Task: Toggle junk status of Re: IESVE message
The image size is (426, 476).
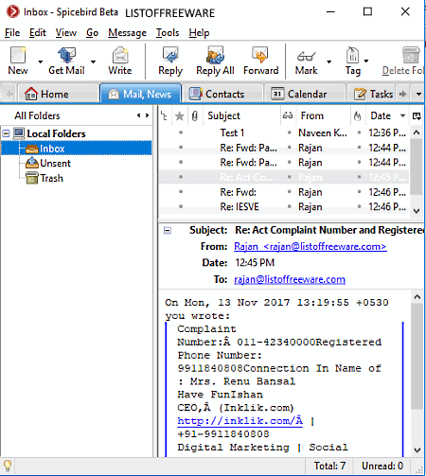Action: pyautogui.click(x=359, y=207)
